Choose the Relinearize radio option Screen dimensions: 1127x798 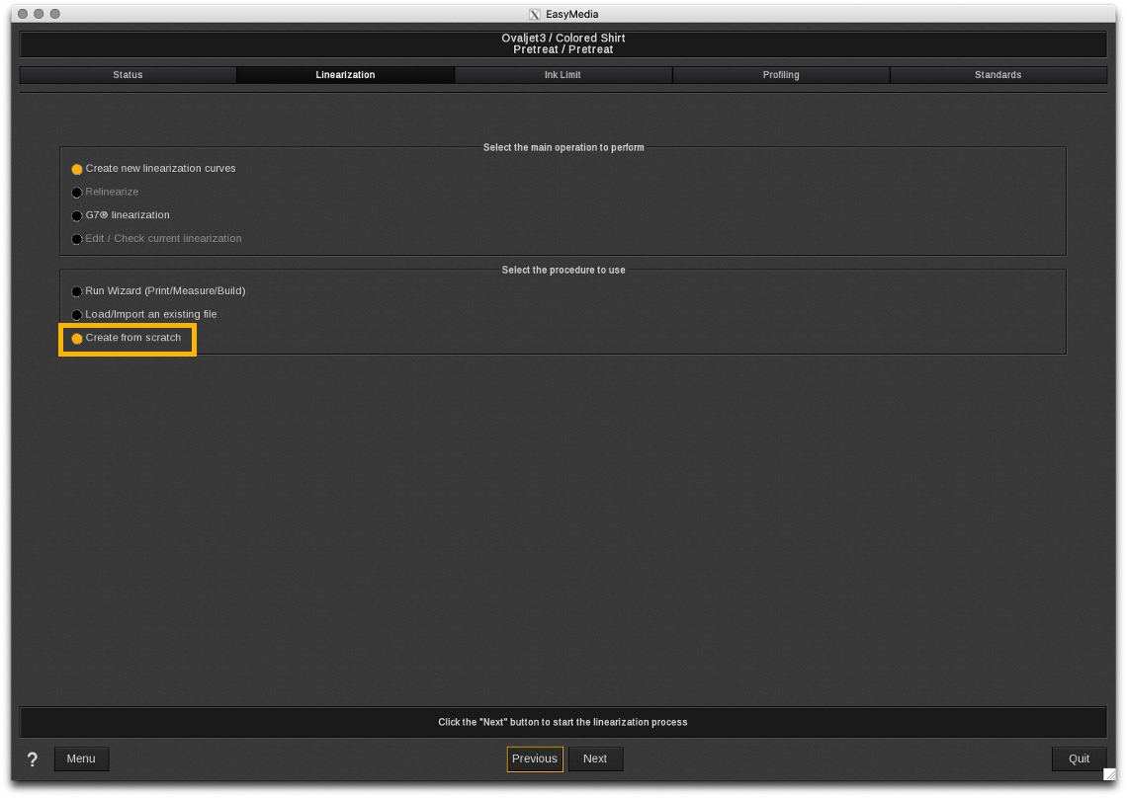point(77,193)
